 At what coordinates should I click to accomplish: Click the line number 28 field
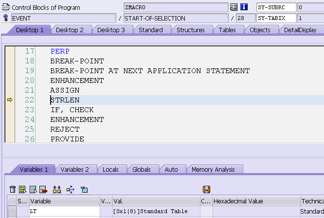pos(246,18)
